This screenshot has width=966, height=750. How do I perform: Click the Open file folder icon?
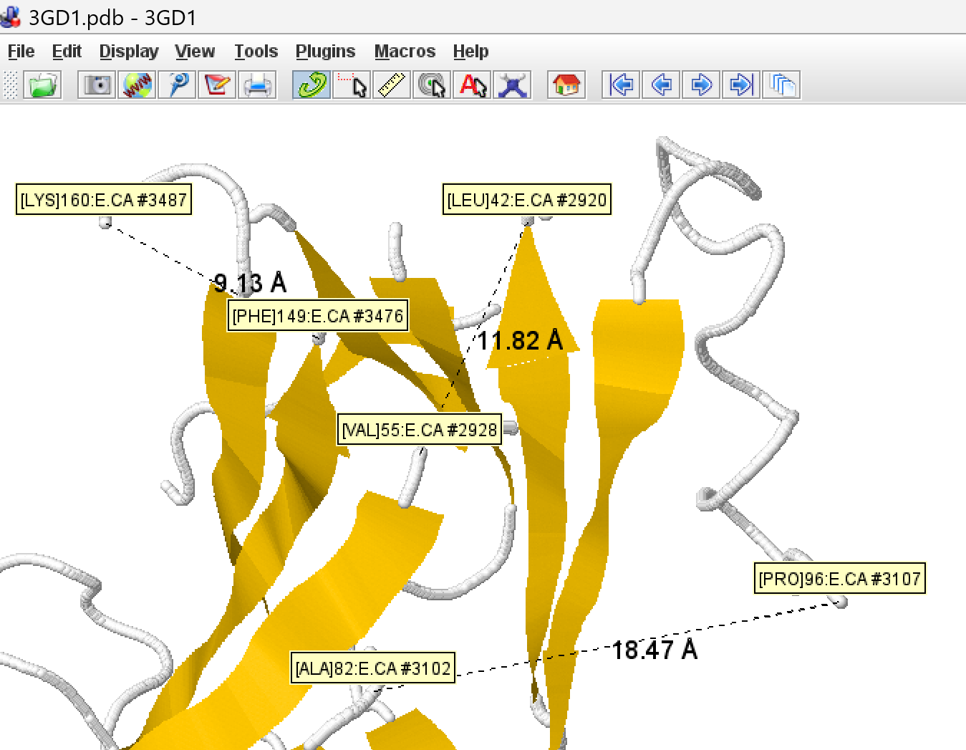tap(42, 85)
